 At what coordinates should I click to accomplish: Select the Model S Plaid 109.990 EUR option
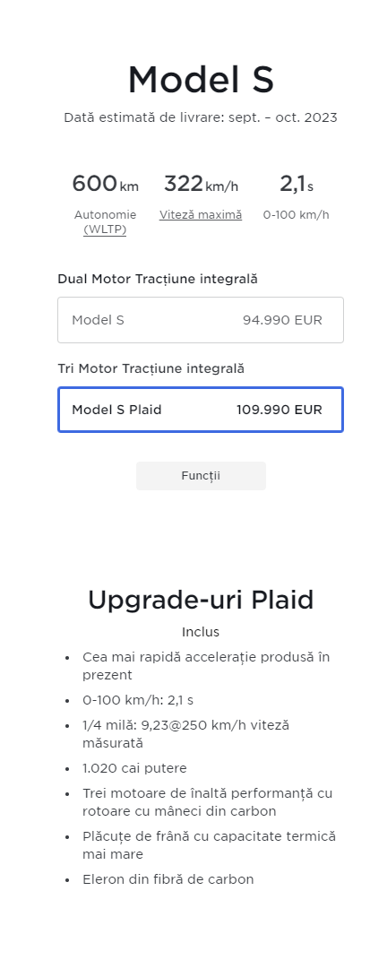[x=201, y=410]
